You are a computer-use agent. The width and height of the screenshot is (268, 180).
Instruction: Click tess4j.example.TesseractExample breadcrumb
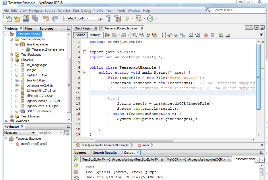click(x=105, y=145)
